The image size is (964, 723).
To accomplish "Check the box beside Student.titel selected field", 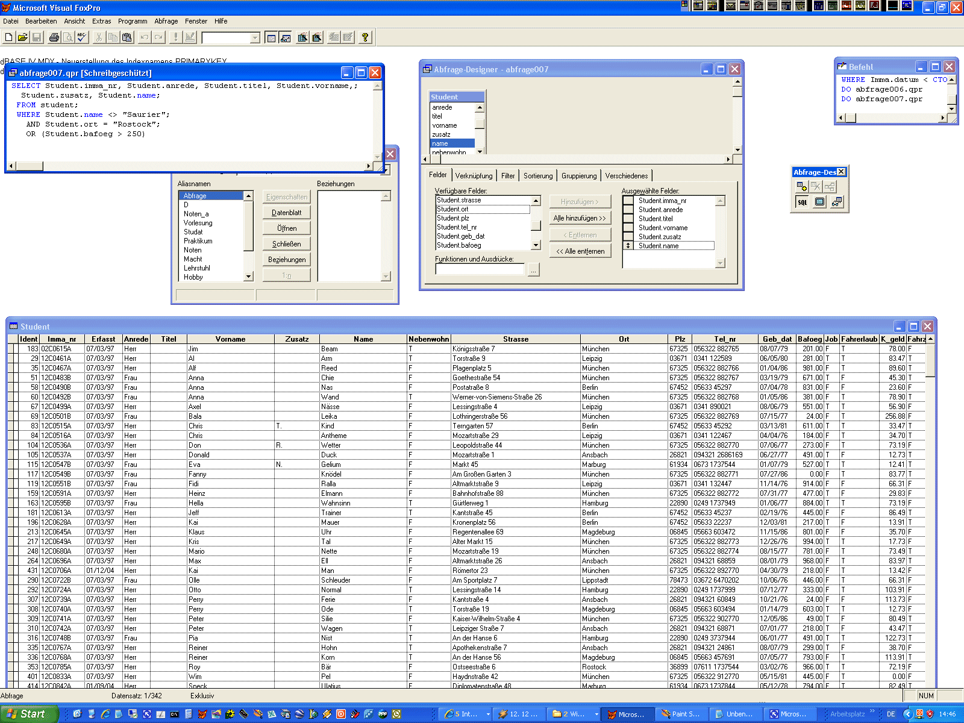I will [x=628, y=219].
